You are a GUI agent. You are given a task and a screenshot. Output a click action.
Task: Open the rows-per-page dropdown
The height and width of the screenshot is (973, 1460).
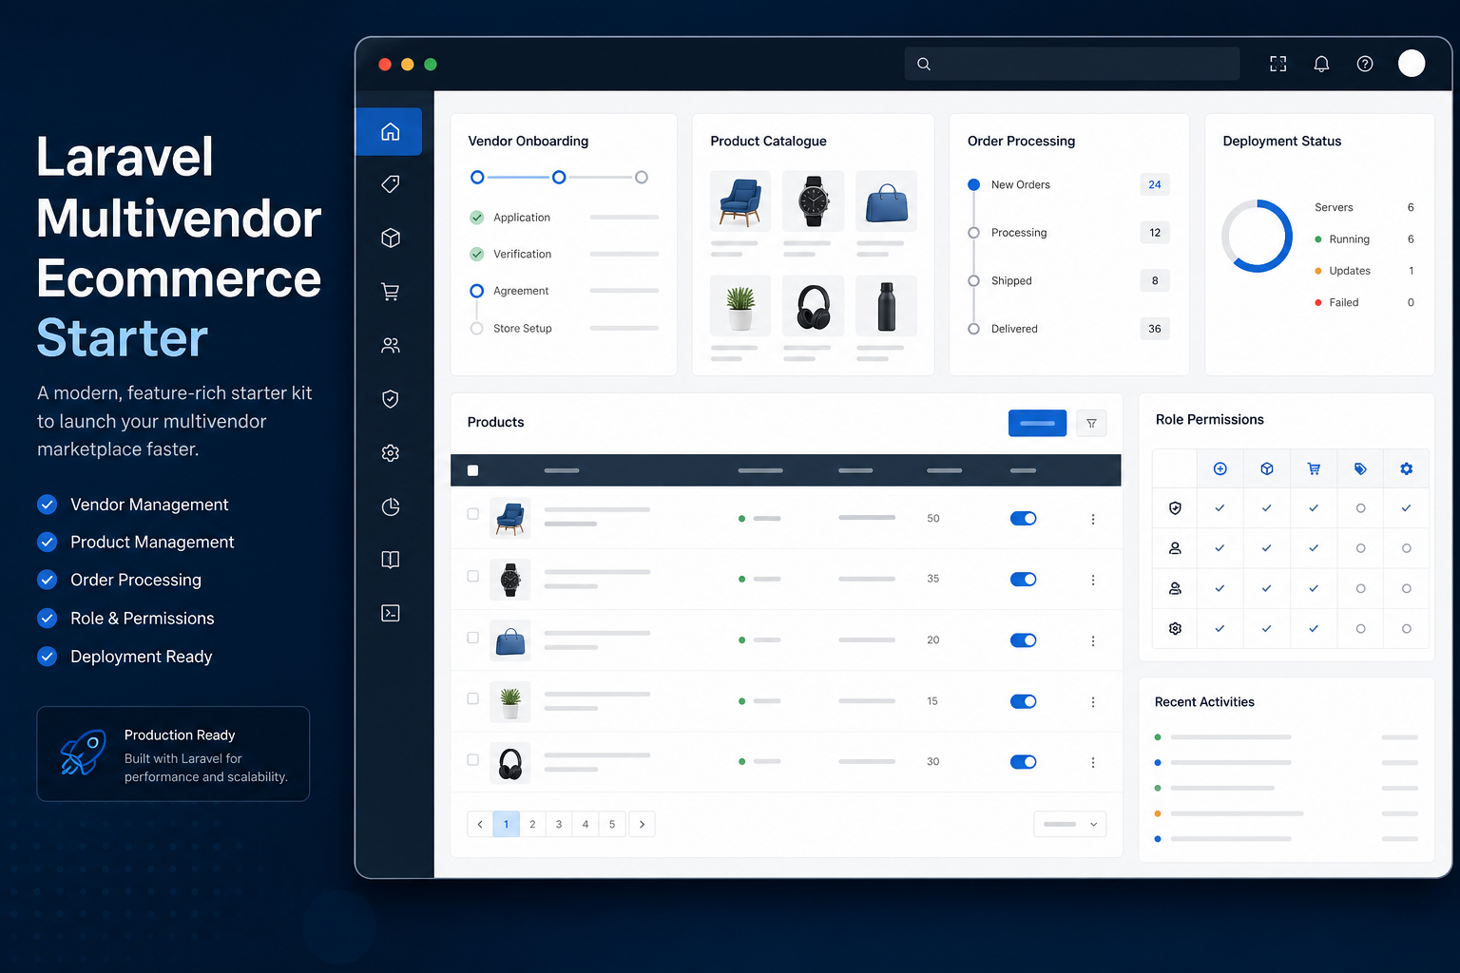pyautogui.click(x=1070, y=824)
